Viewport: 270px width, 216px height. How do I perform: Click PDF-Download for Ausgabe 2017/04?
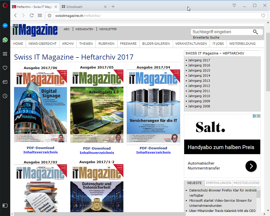tap(153, 148)
